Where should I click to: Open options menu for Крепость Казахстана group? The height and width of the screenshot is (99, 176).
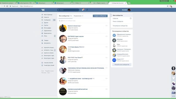[106, 26]
